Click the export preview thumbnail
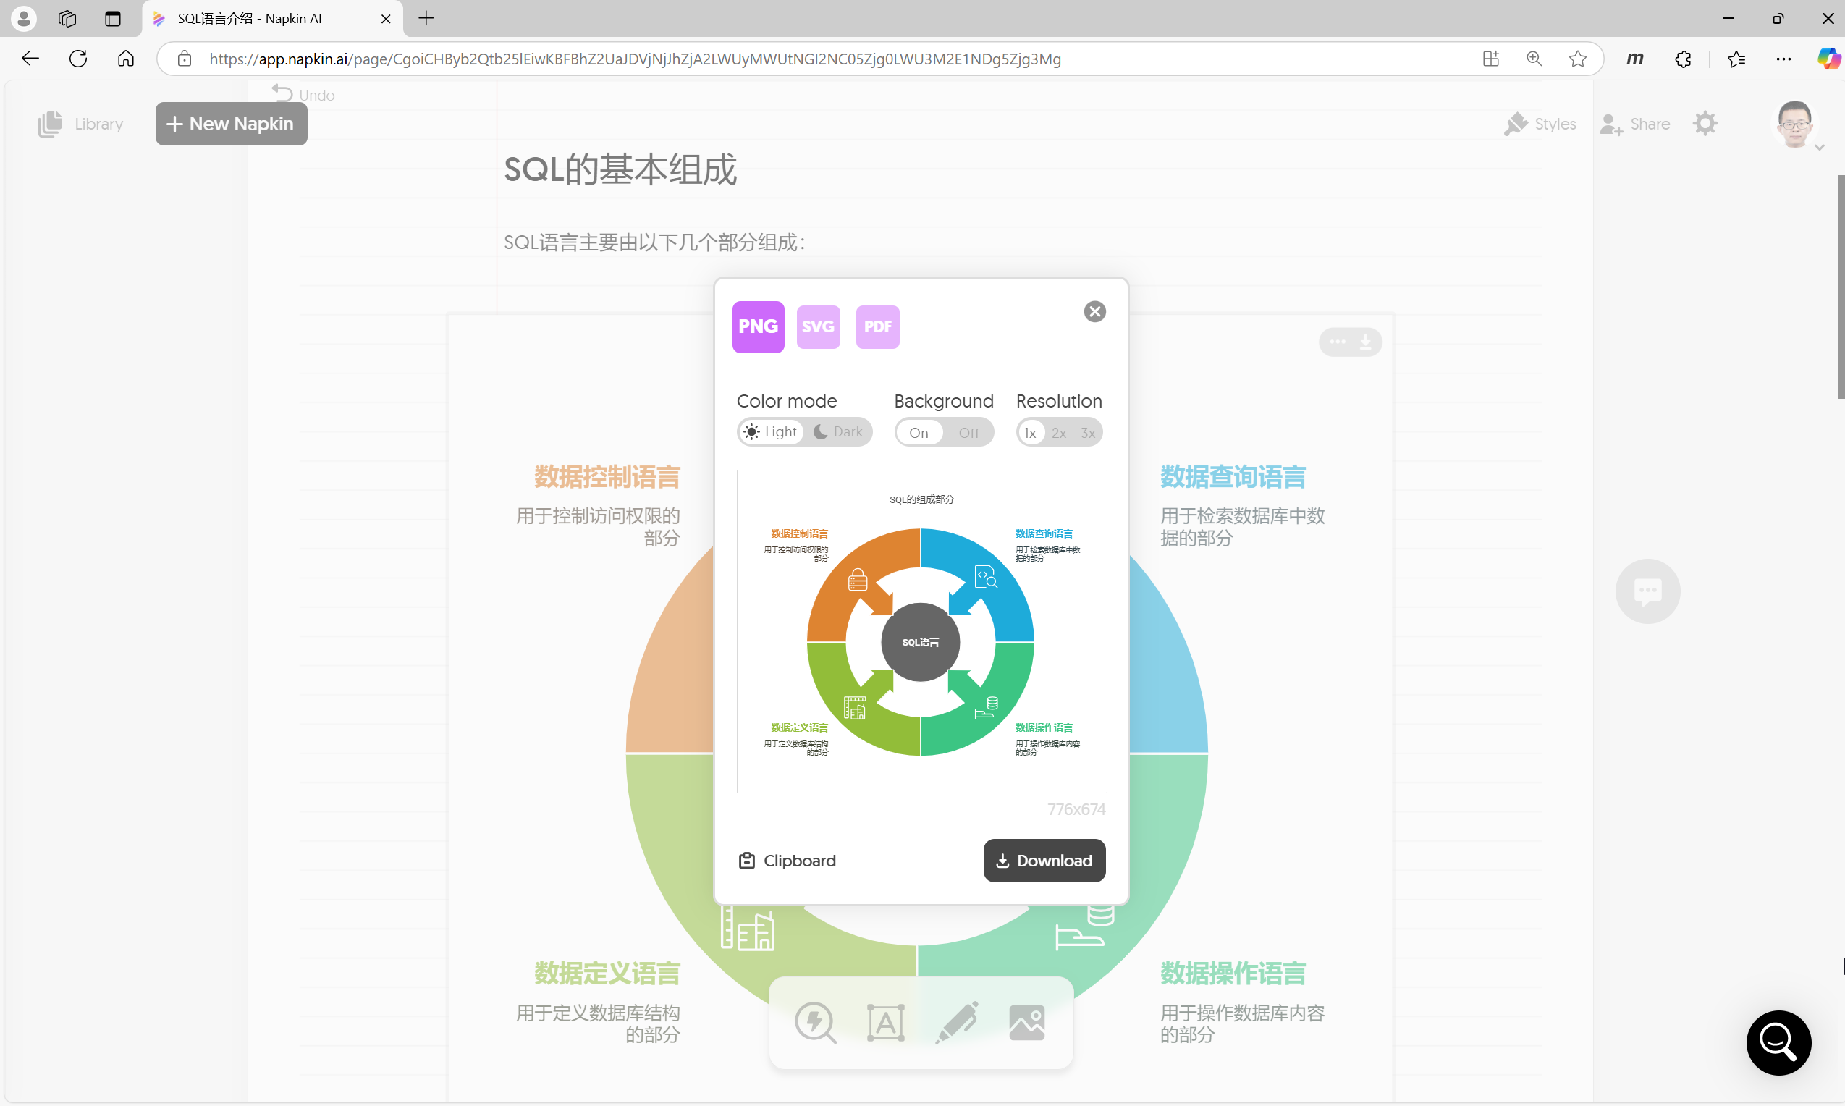This screenshot has height=1106, width=1845. click(921, 630)
